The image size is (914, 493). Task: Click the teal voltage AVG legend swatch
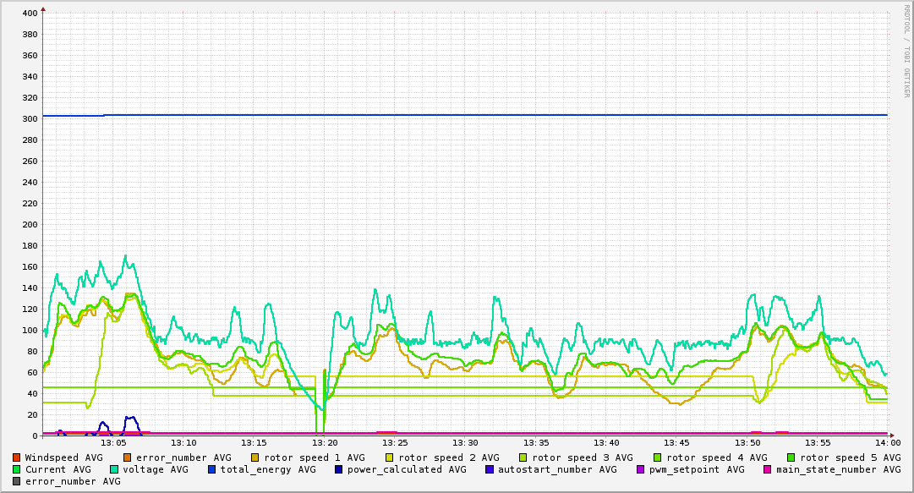pos(113,469)
